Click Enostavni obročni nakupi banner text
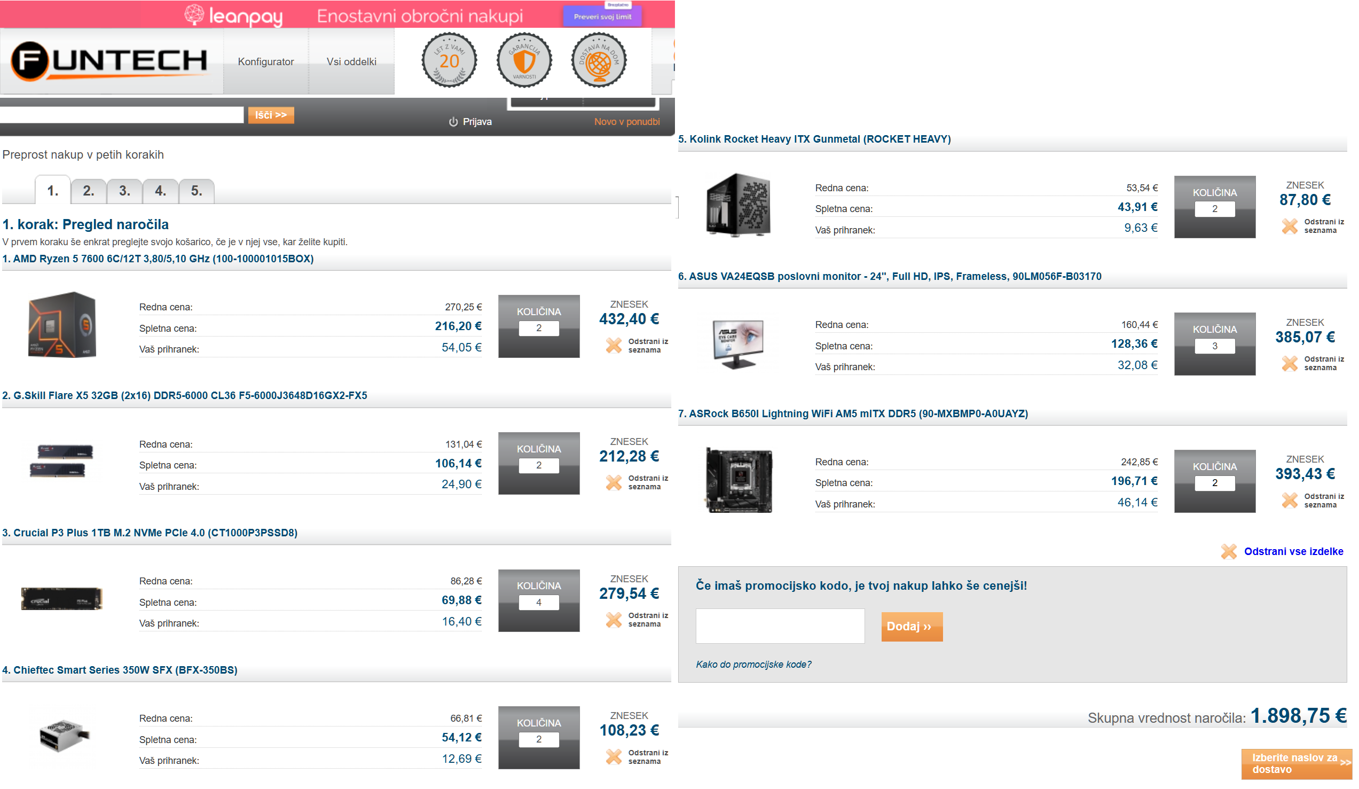This screenshot has height=789, width=1359. click(420, 16)
